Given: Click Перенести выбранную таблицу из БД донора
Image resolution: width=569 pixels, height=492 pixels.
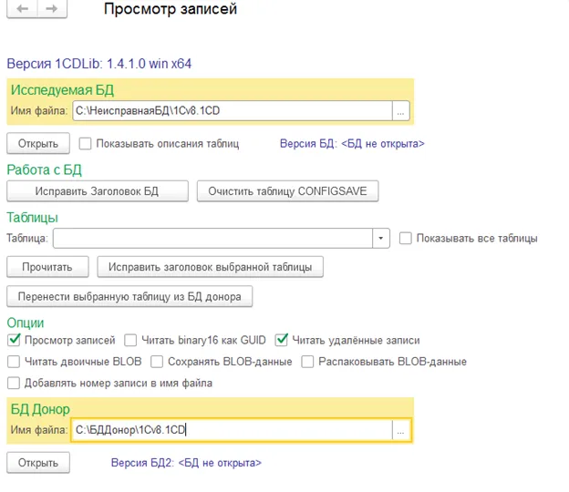Looking at the screenshot, I should [x=129, y=297].
